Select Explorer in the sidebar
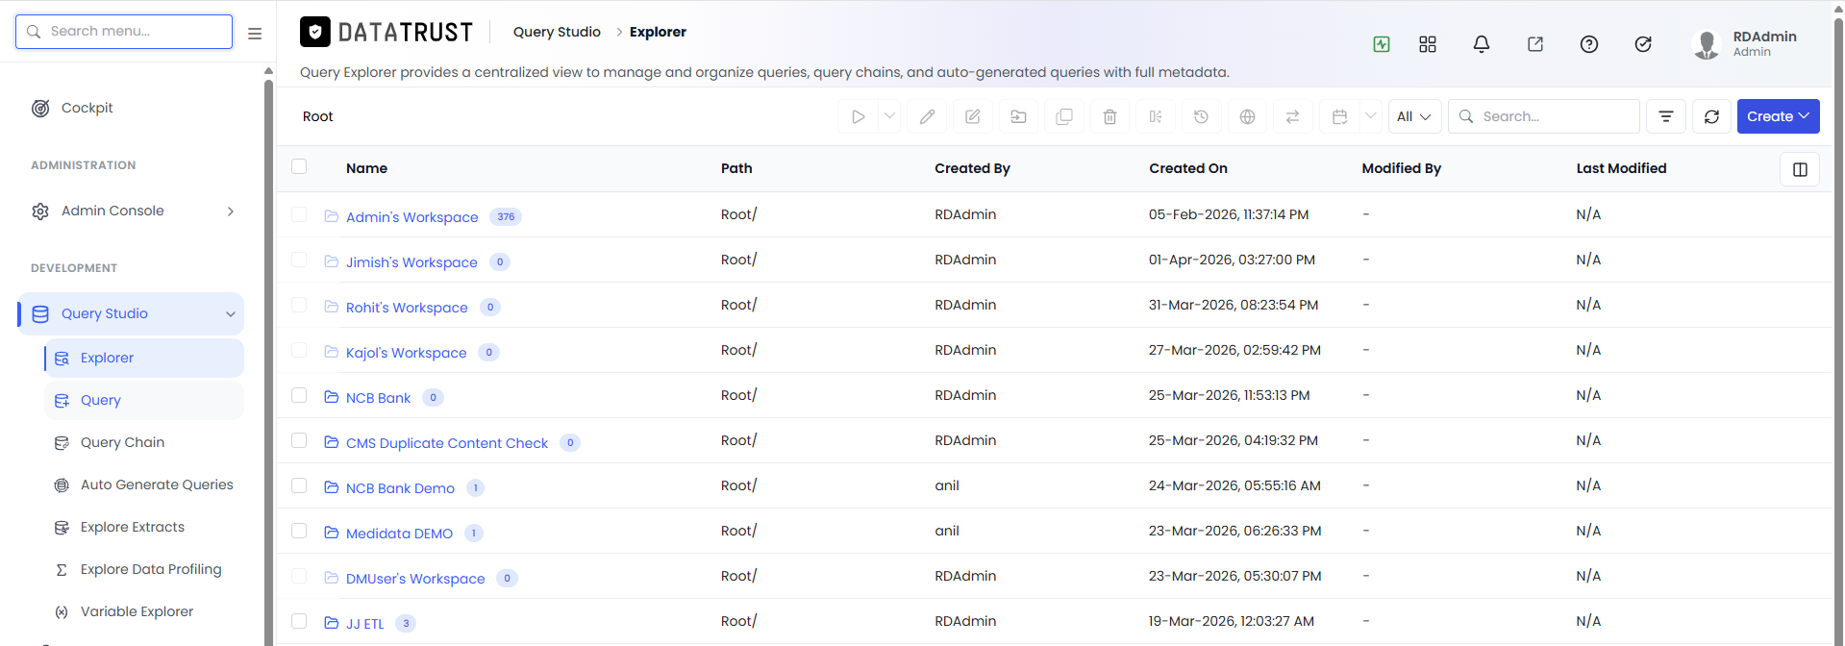The height and width of the screenshot is (646, 1845). pos(144,358)
